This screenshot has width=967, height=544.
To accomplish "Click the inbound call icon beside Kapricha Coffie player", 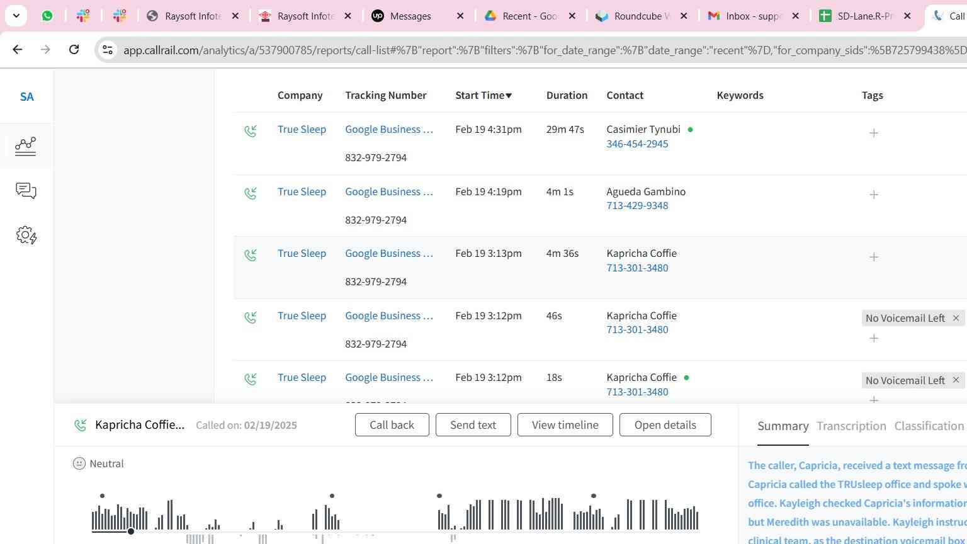I will pyautogui.click(x=80, y=425).
